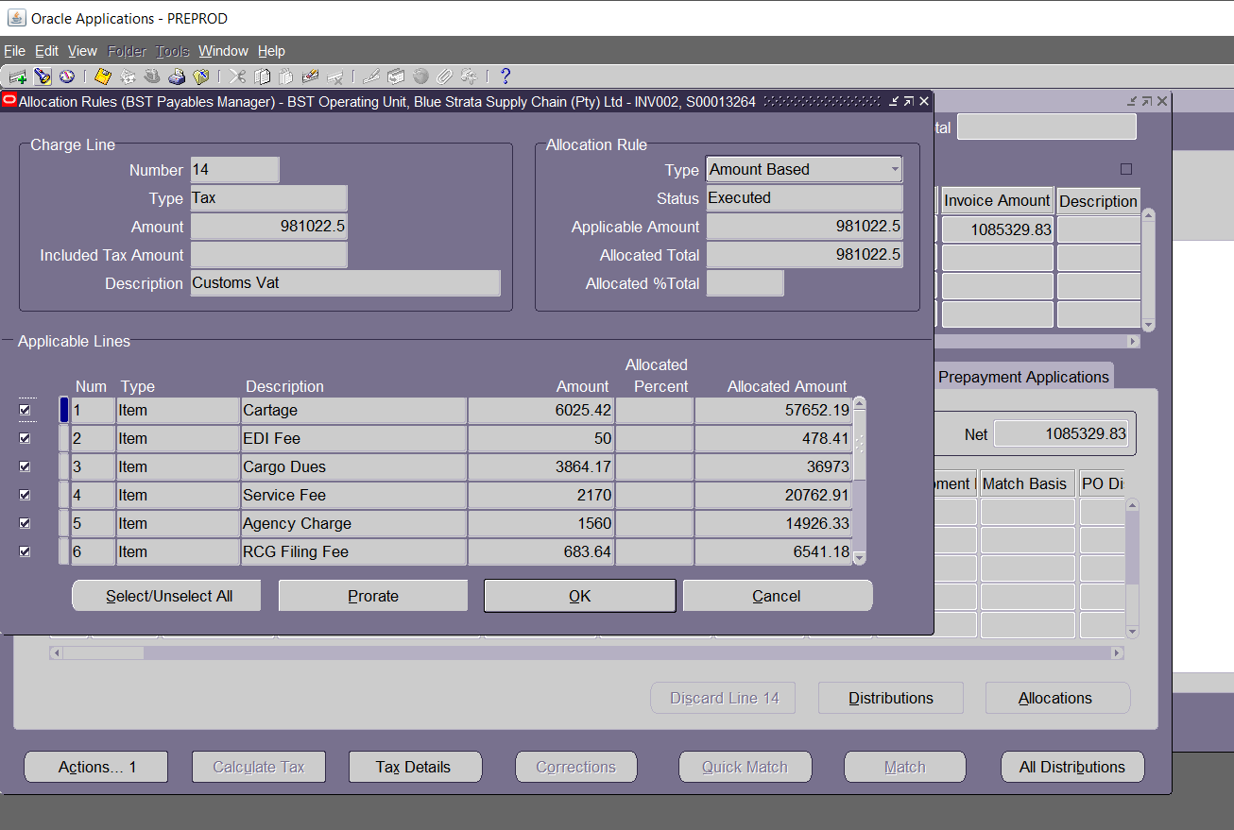Click the Switch Responsibilities hat icon
The width and height of the screenshot is (1234, 830).
pos(152,76)
